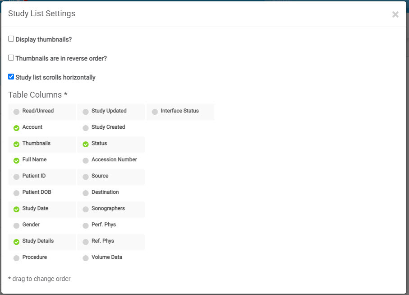
Task: Click the Gender label
Action: click(31, 225)
